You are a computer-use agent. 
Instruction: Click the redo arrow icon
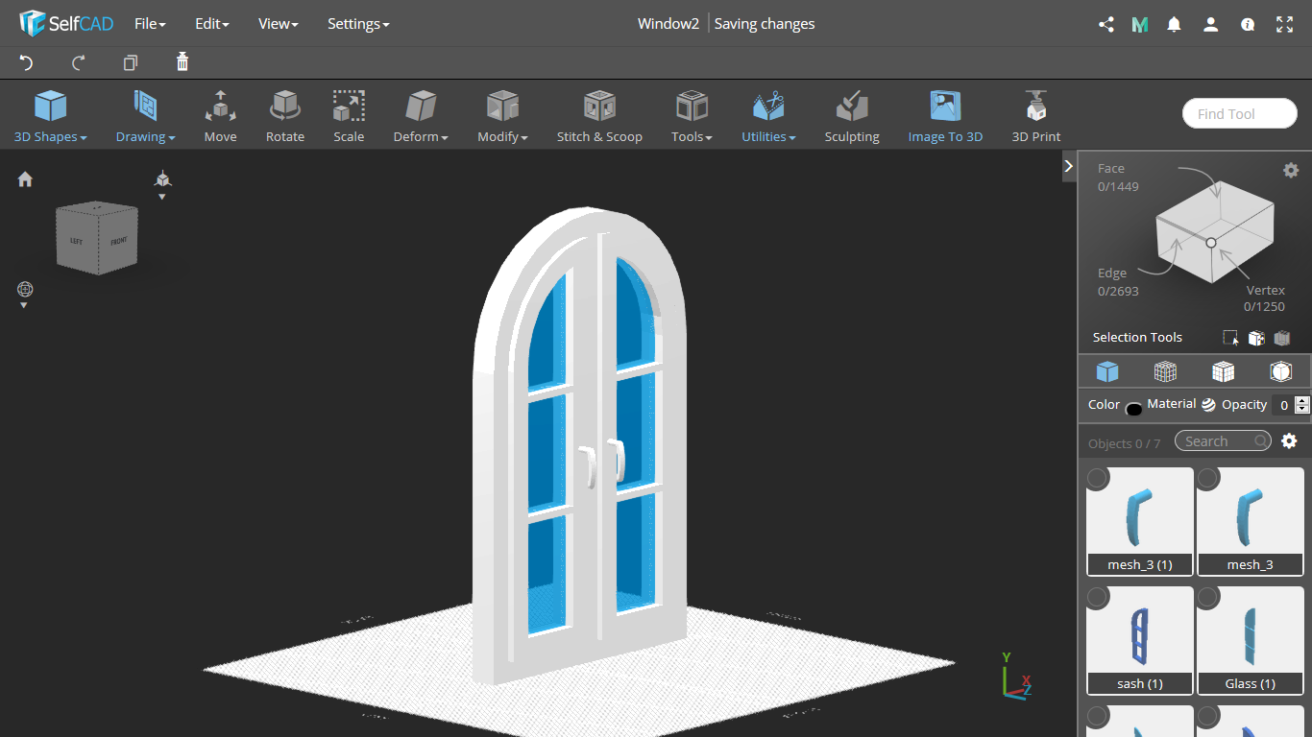pyautogui.click(x=79, y=62)
